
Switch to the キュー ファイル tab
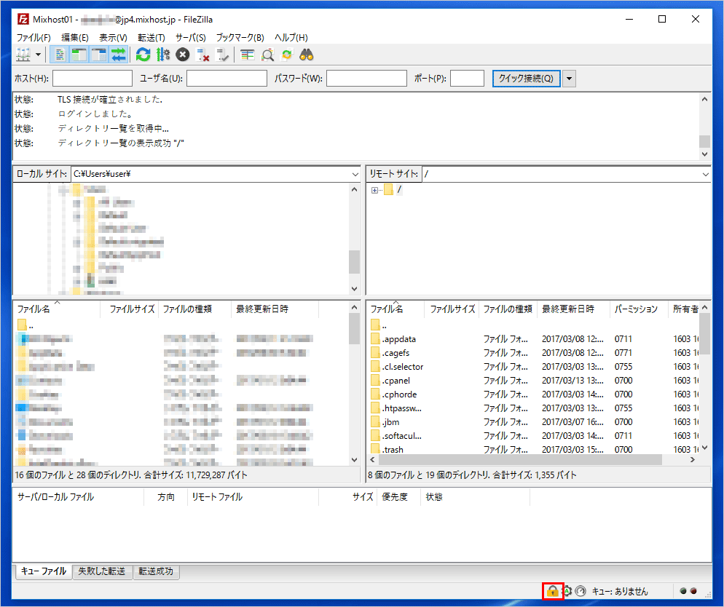coord(44,571)
